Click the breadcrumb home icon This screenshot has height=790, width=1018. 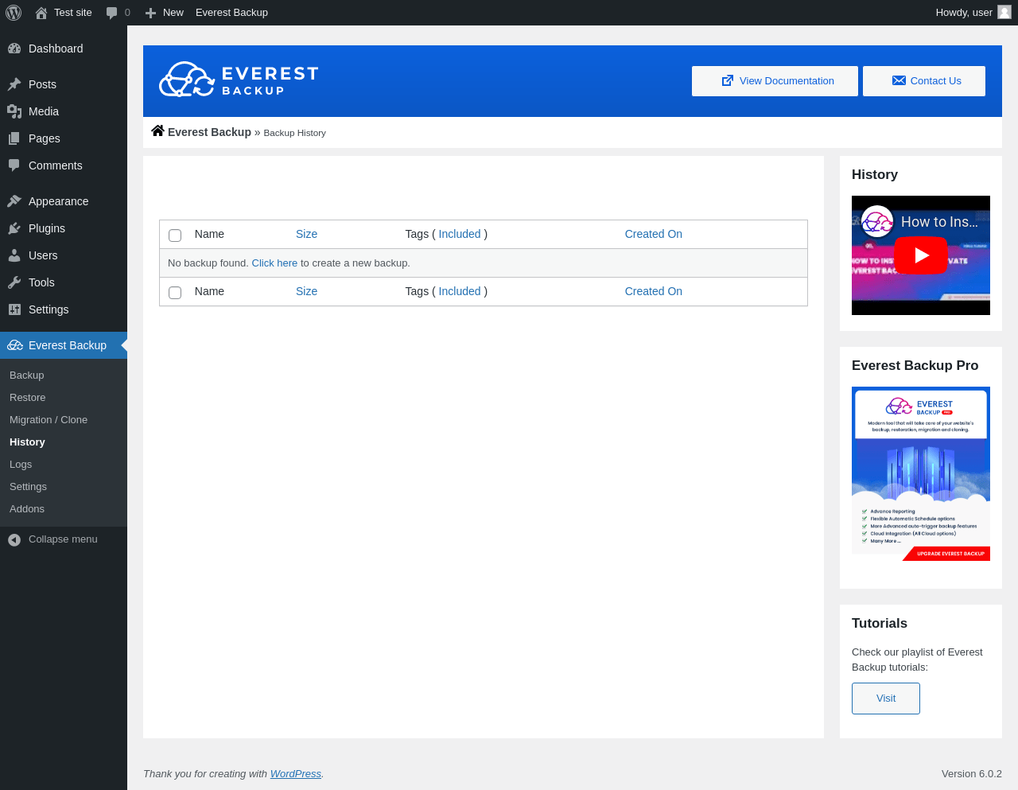coord(157,131)
